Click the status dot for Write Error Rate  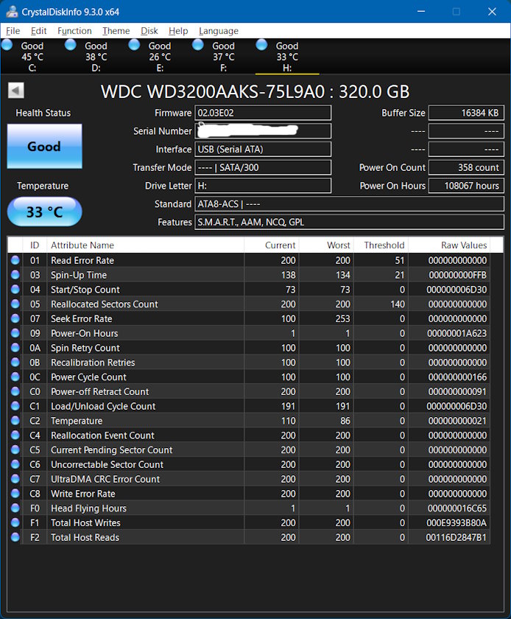click(15, 494)
